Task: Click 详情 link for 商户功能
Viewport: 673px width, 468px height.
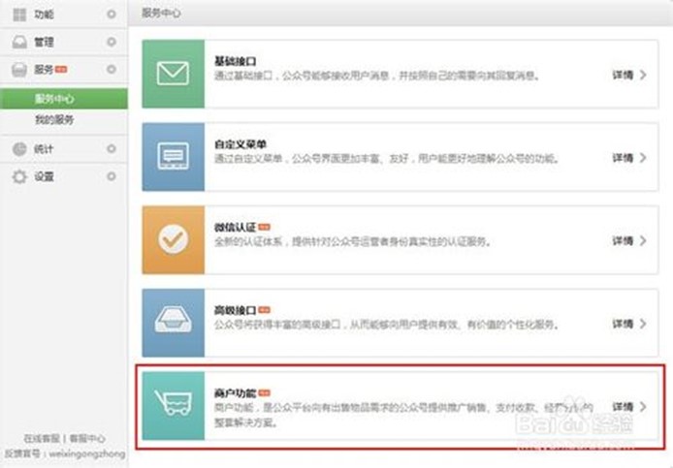Action: (x=623, y=406)
